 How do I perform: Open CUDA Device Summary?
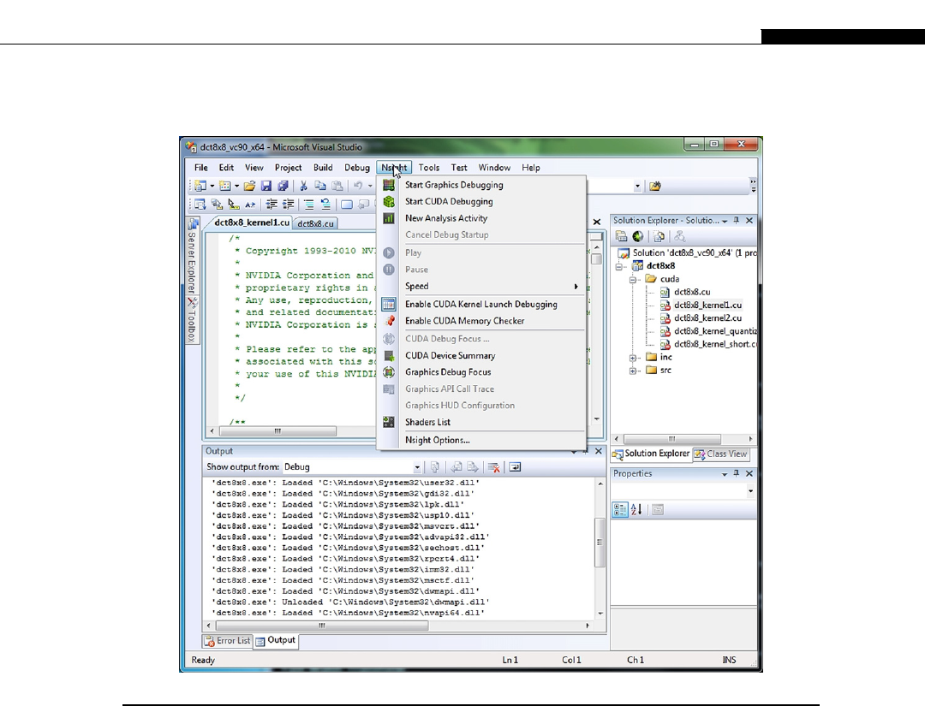click(482, 355)
